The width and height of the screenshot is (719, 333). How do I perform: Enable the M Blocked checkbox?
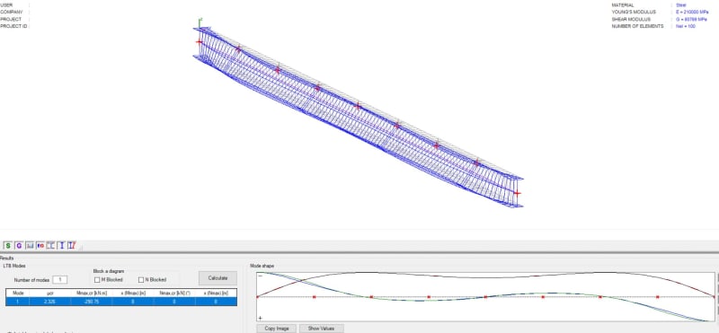(x=97, y=279)
